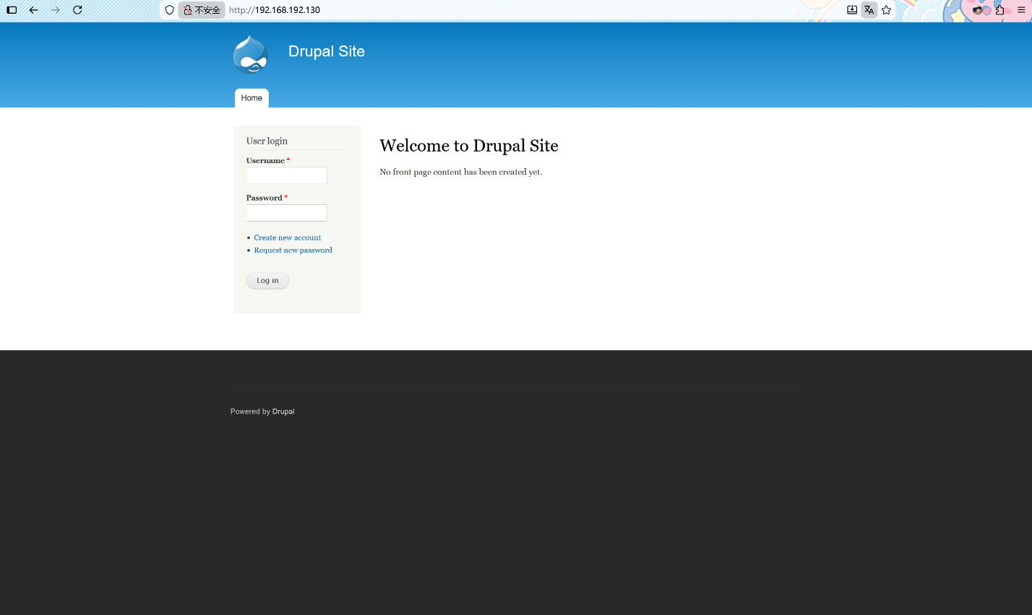Viewport: 1032px width, 615px height.
Task: Click the Drupal droplet logo
Action: coord(250,55)
